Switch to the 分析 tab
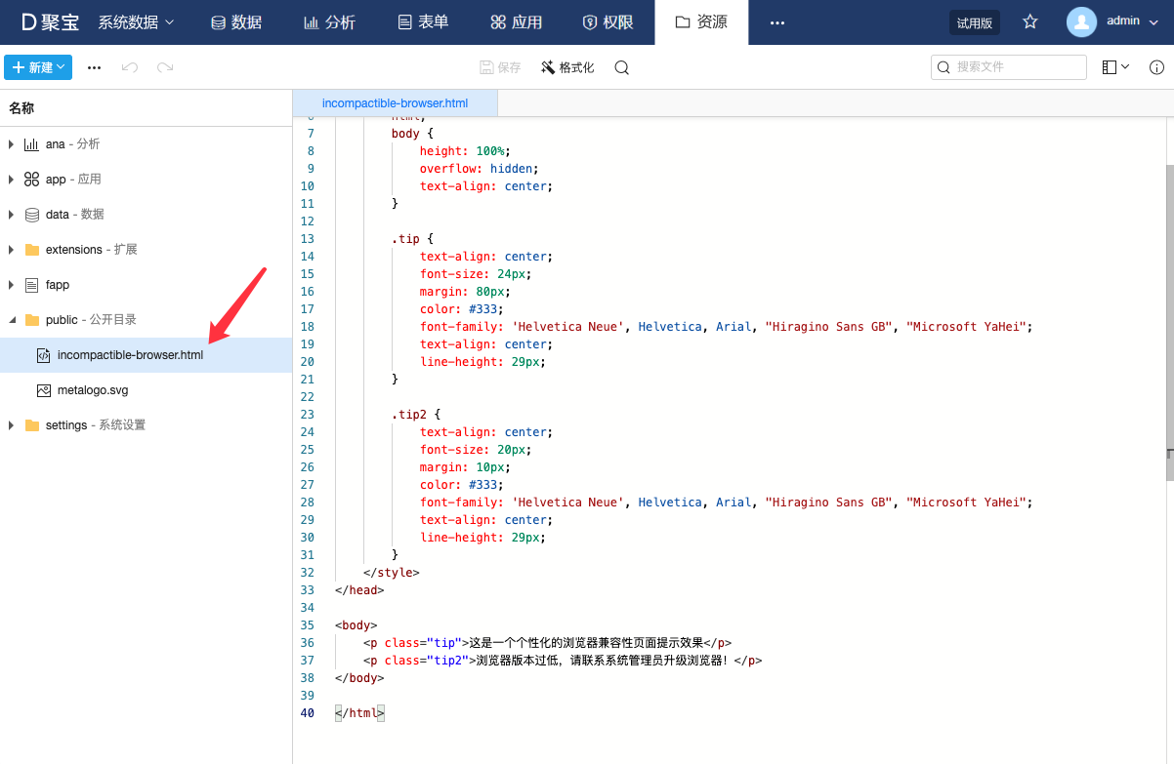 329,21
